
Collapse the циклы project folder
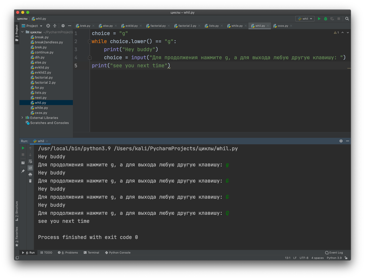click(22, 32)
